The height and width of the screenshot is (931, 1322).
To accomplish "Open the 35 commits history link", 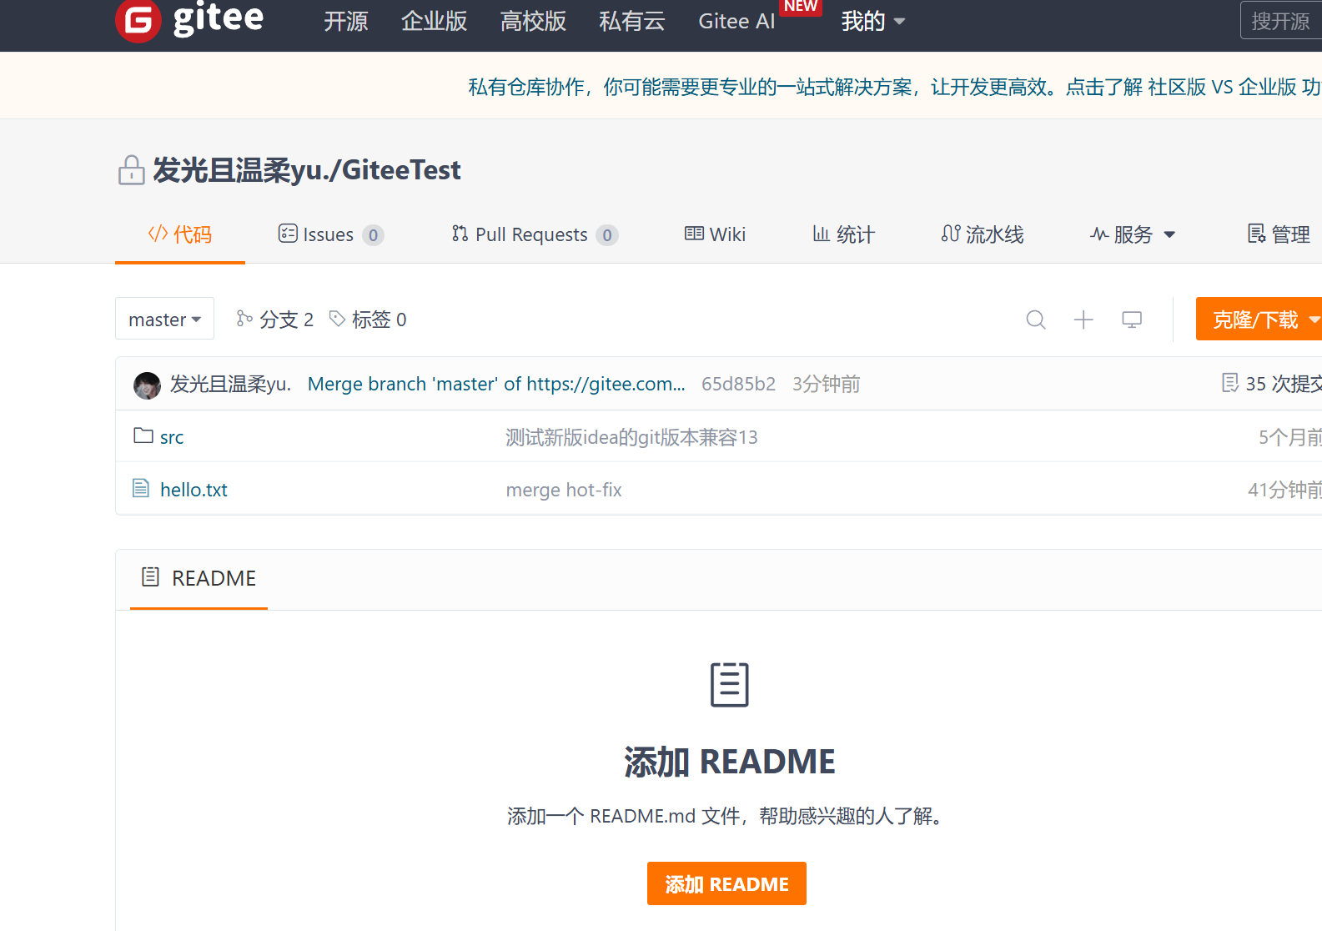I will click(x=1272, y=384).
